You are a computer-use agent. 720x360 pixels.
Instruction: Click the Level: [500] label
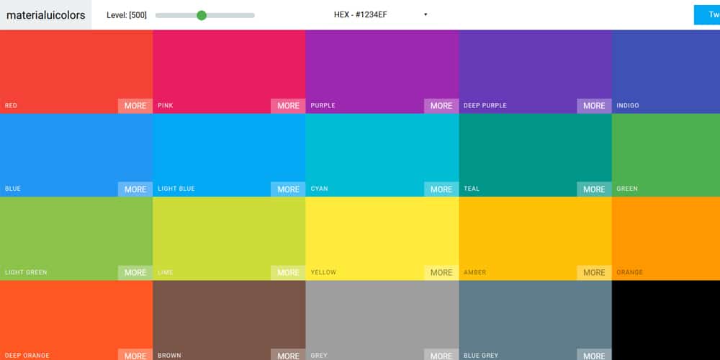coord(127,15)
